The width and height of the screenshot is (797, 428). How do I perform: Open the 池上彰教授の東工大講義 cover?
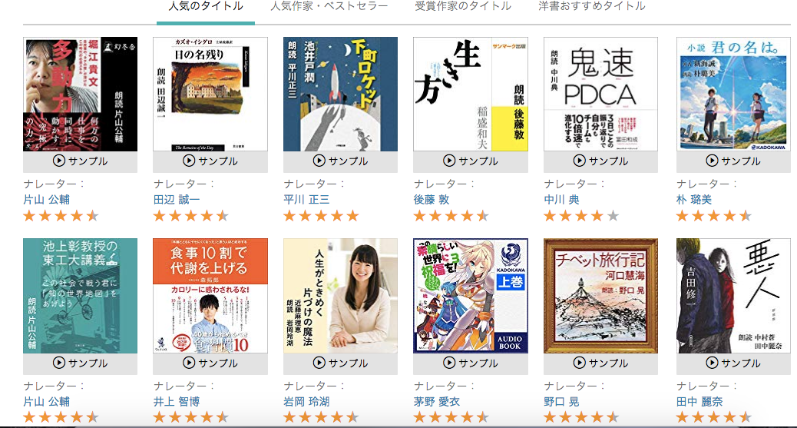tap(81, 296)
